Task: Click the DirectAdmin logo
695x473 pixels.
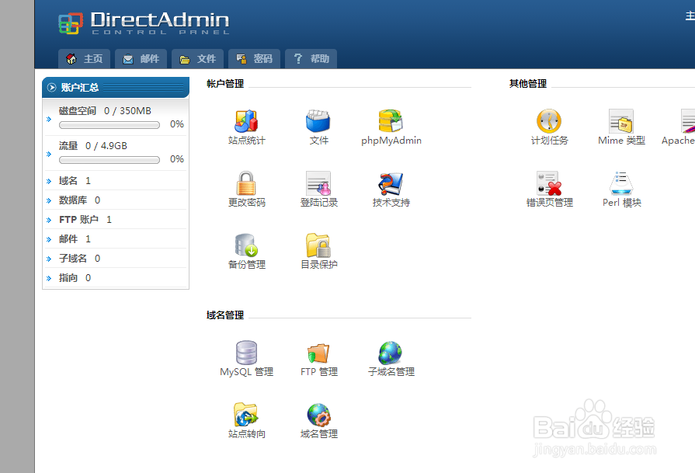Action: pyautogui.click(x=144, y=23)
